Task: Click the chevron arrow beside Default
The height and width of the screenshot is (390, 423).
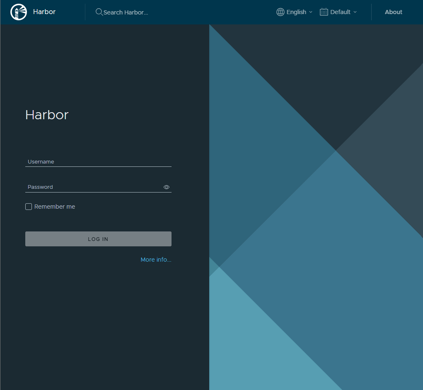Action: pos(355,12)
